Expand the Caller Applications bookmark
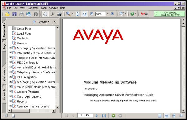 click(x=11, y=96)
